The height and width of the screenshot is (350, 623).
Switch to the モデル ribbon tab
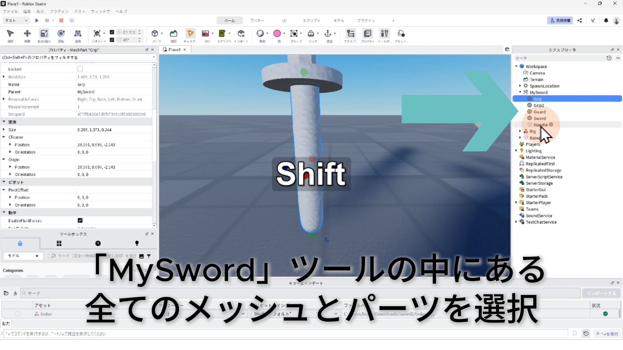(x=339, y=20)
